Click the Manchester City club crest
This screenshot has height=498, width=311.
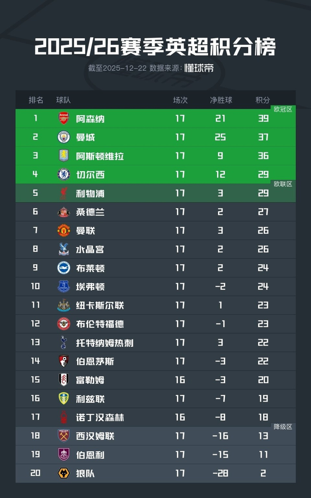click(x=64, y=137)
